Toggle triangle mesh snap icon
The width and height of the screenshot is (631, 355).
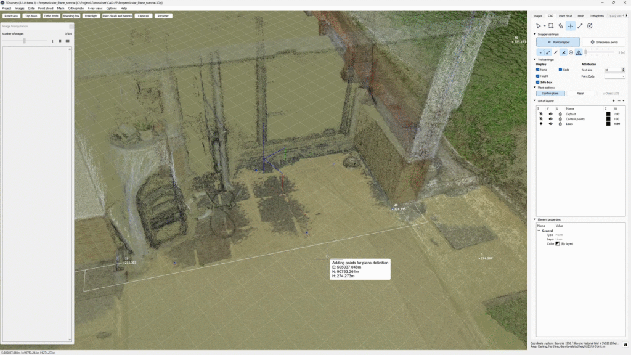[x=578, y=52]
